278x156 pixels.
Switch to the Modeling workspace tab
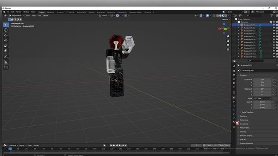[x=50, y=12]
